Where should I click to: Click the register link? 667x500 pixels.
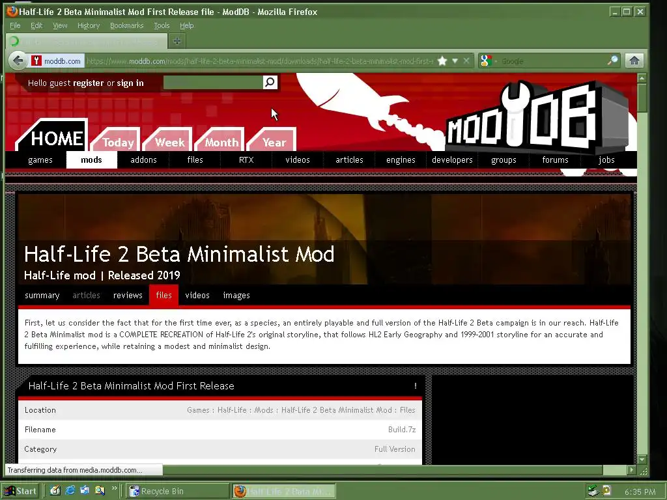(88, 83)
